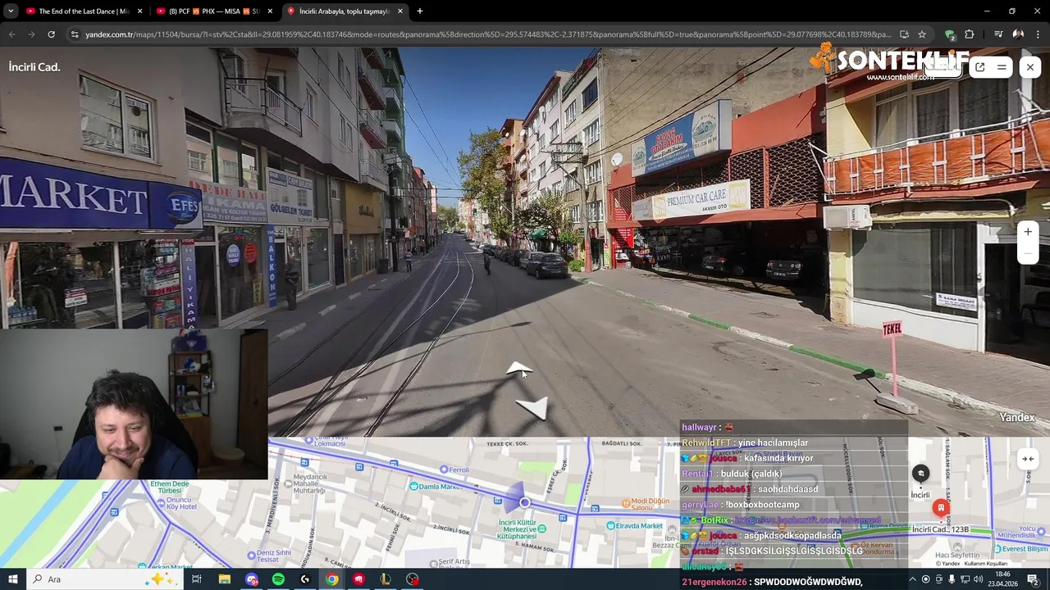Click the İncirli Cad. street label
1050x590 pixels.
(x=34, y=67)
